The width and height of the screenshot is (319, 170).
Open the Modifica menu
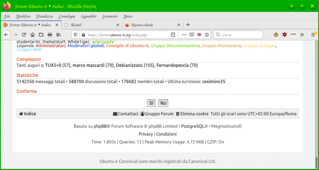pos(23,16)
